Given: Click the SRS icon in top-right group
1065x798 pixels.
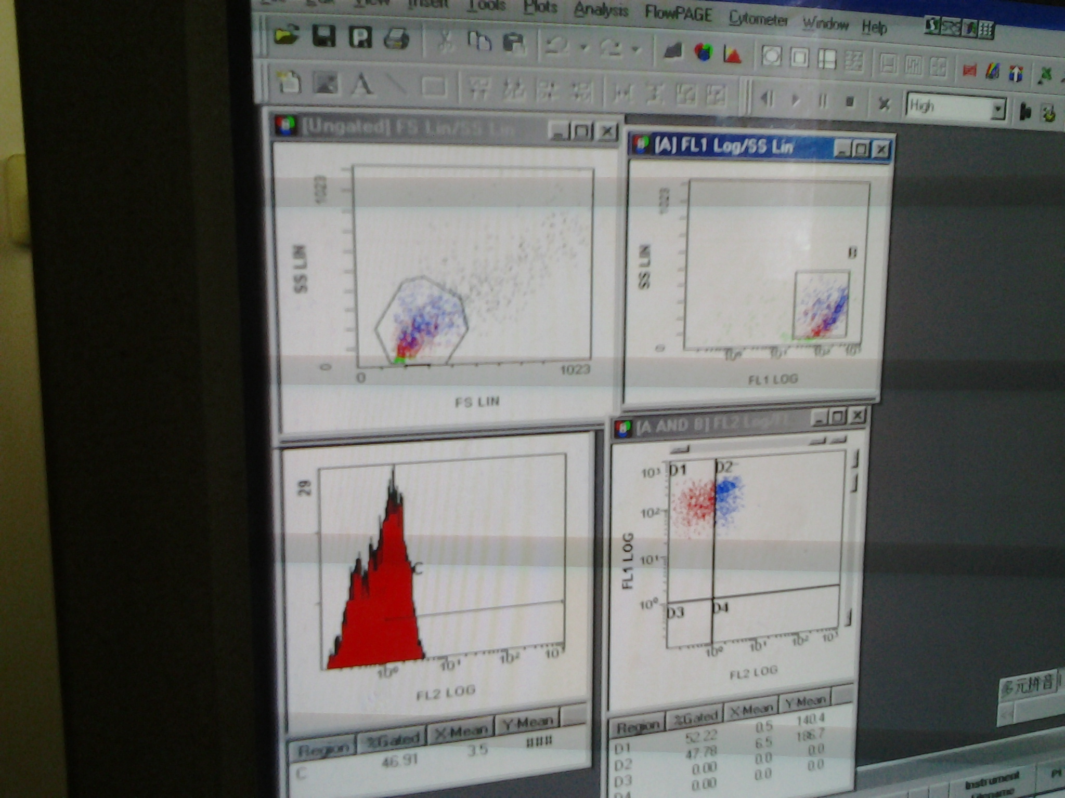Looking at the screenshot, I should point(951,26).
